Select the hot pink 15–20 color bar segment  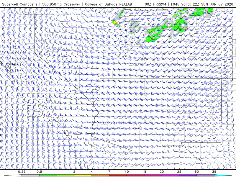[153, 176]
